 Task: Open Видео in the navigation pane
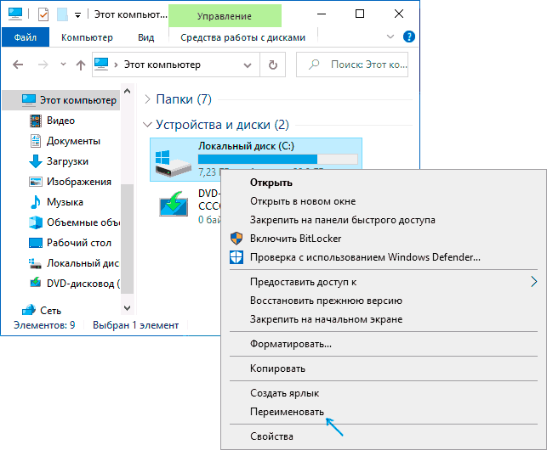61,121
